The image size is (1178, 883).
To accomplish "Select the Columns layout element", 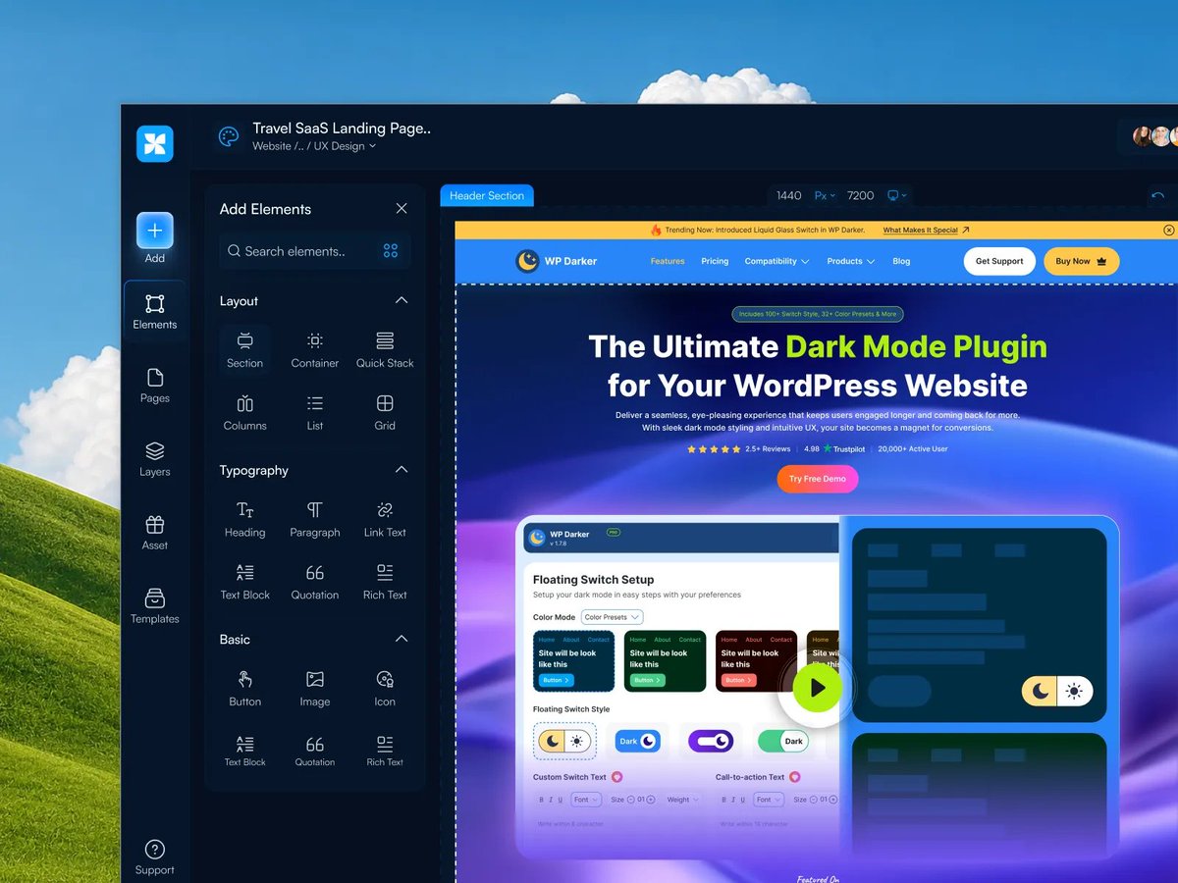I will 245,412.
